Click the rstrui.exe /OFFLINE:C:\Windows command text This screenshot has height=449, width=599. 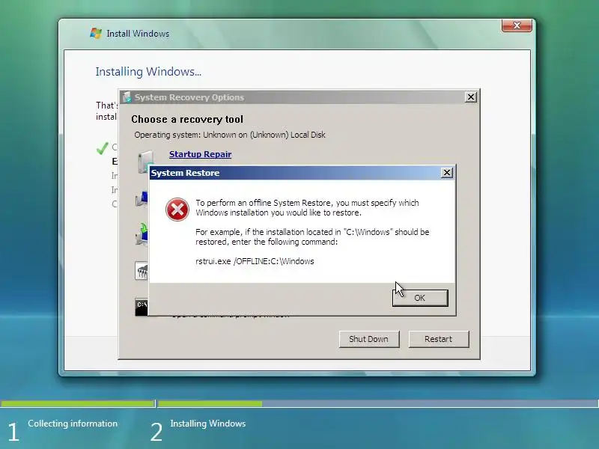coord(255,261)
